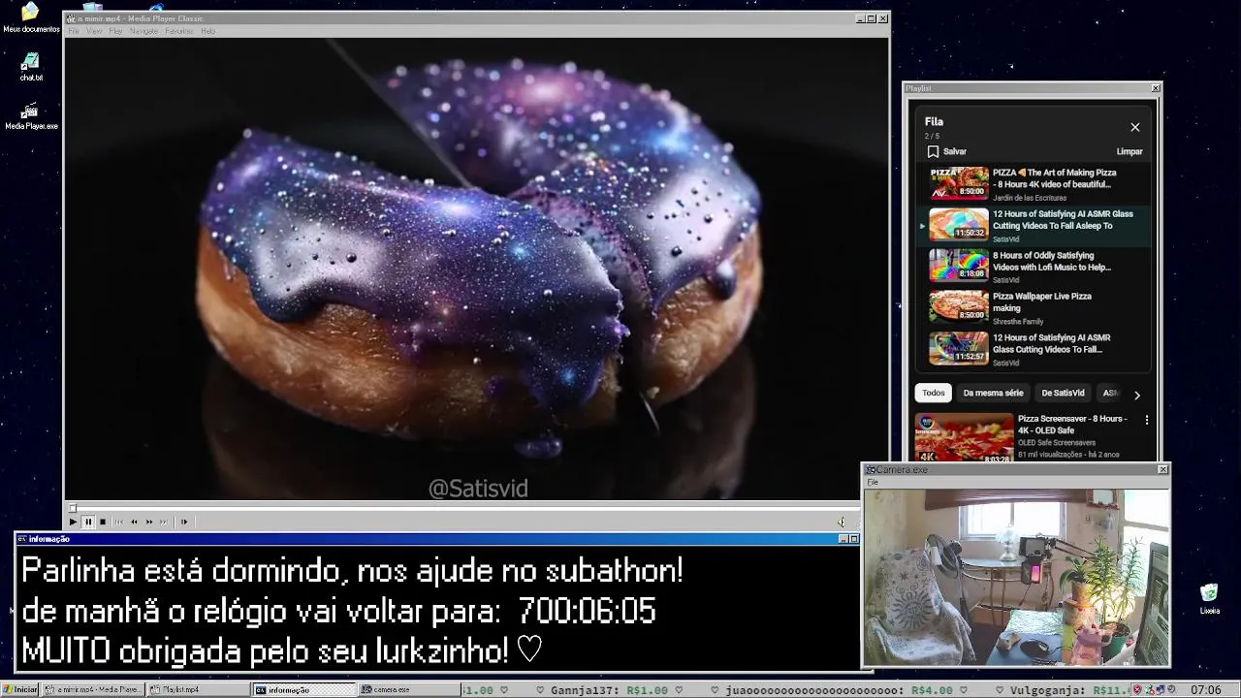Click the chat.txt desktop icon

(31, 67)
